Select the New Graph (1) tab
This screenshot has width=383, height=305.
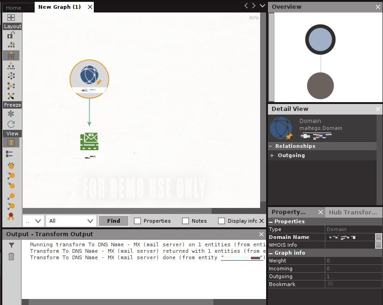point(59,7)
